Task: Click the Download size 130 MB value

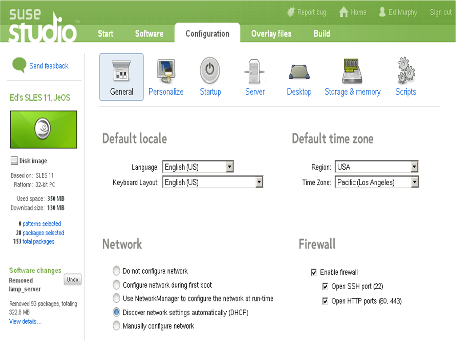Action: pos(56,208)
